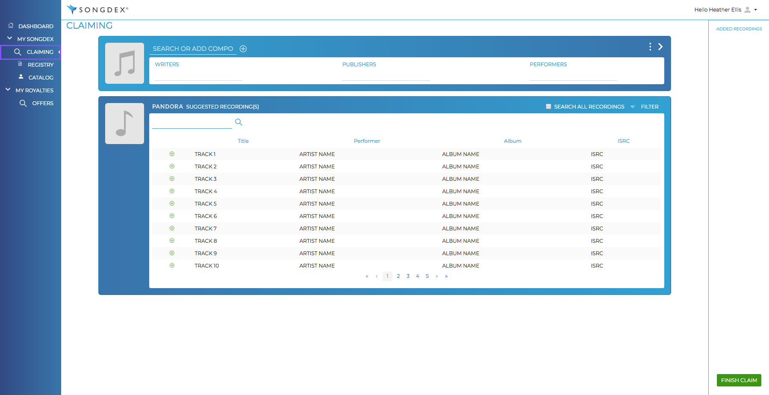Enable Search All Recordings checkbox

[548, 106]
